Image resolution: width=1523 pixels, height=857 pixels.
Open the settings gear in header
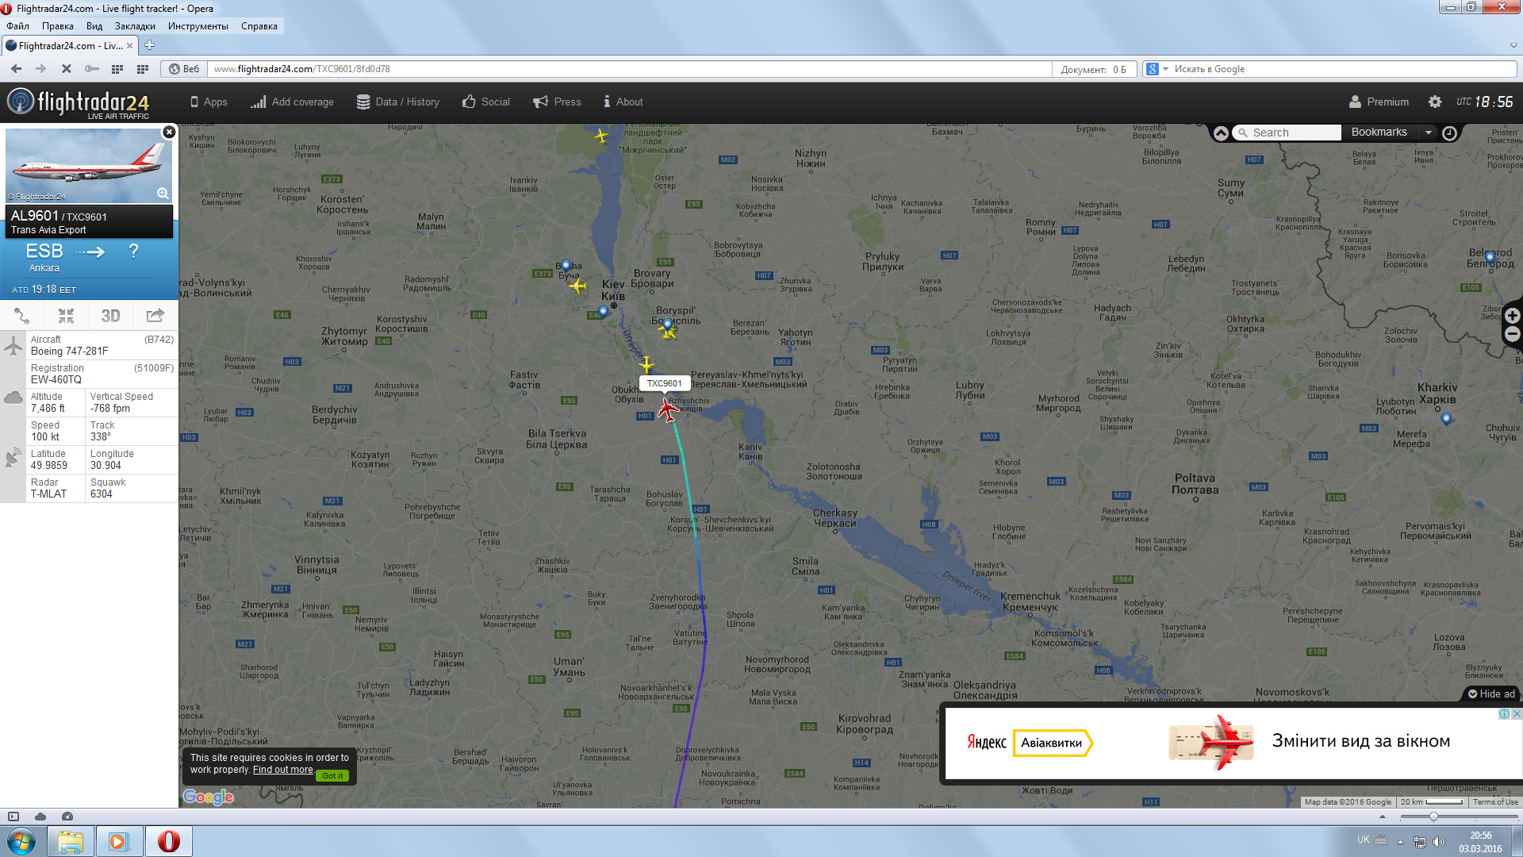(1434, 102)
